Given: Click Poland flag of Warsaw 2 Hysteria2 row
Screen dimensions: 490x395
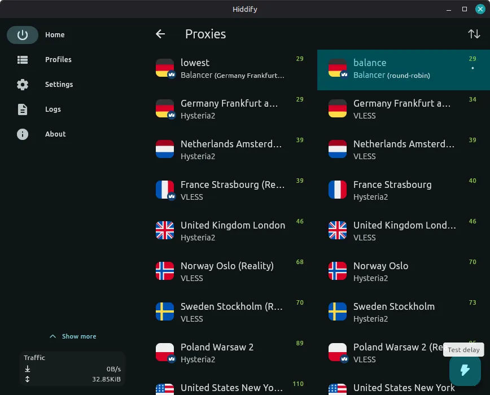Looking at the screenshot, I should click(165, 352).
